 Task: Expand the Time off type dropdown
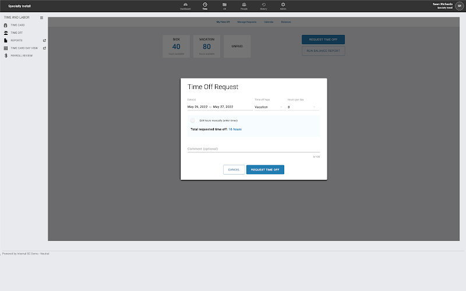269,107
